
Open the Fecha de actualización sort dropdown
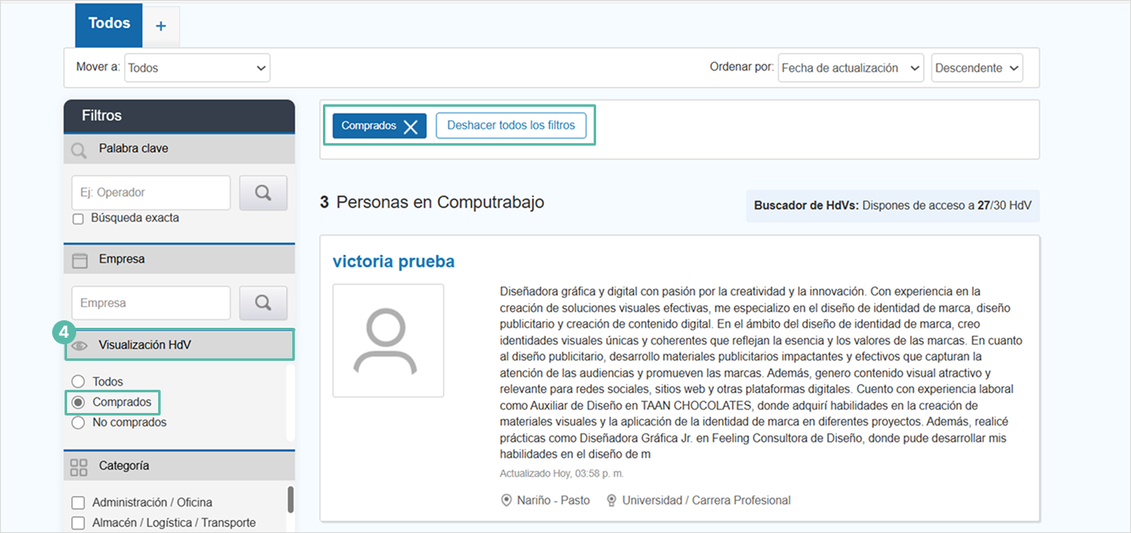pyautogui.click(x=850, y=68)
